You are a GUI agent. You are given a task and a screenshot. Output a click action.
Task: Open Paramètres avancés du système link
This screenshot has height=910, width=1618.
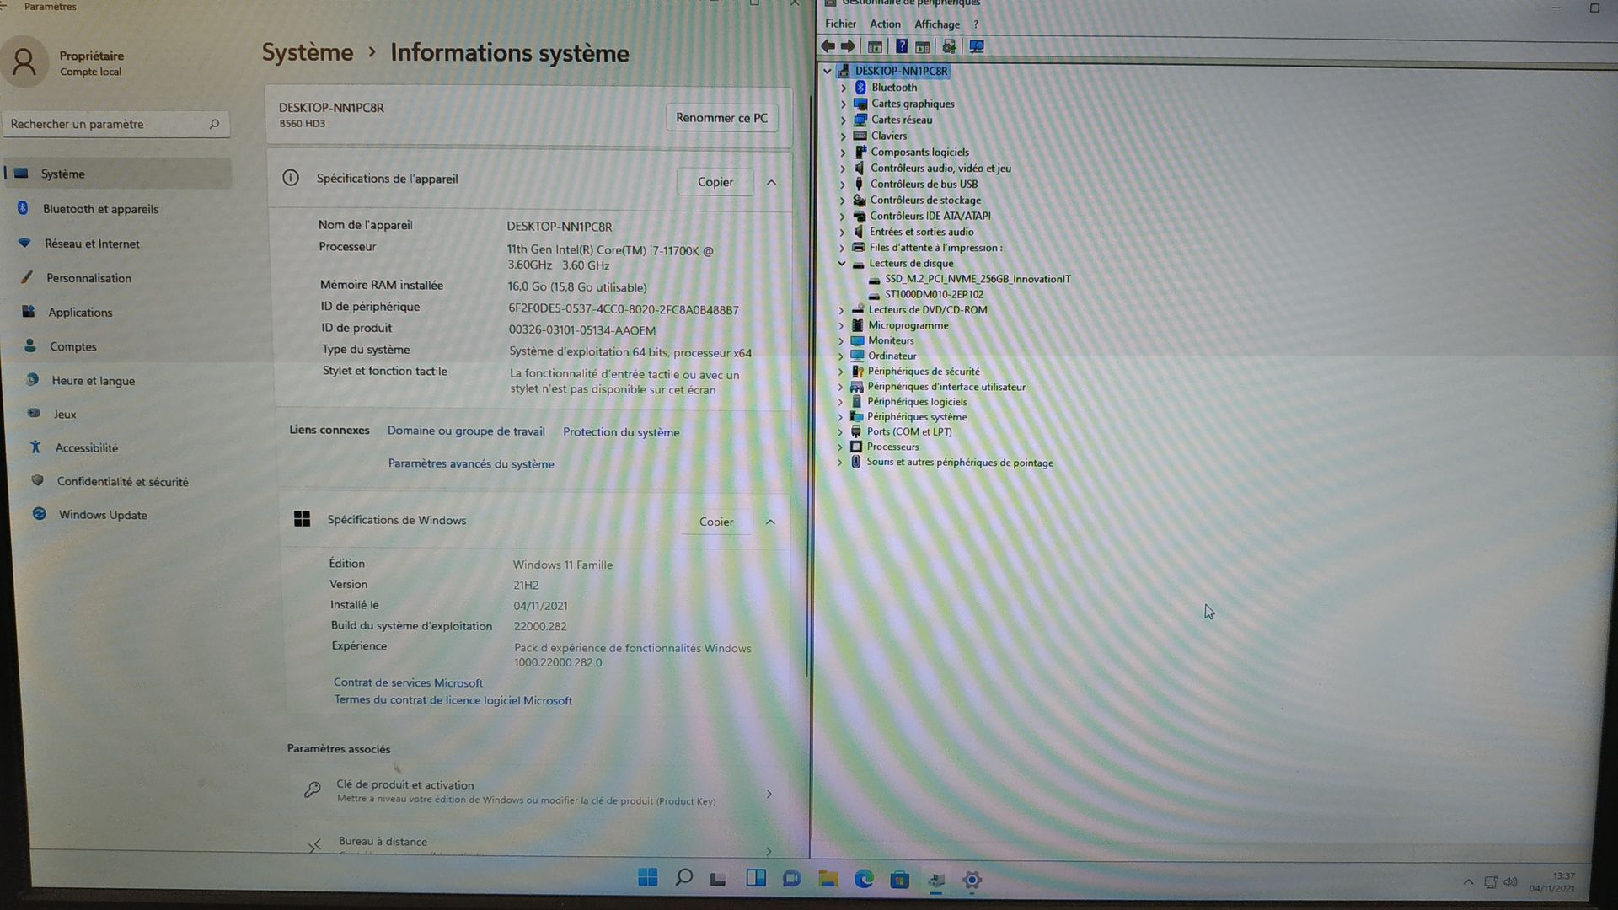coord(471,463)
